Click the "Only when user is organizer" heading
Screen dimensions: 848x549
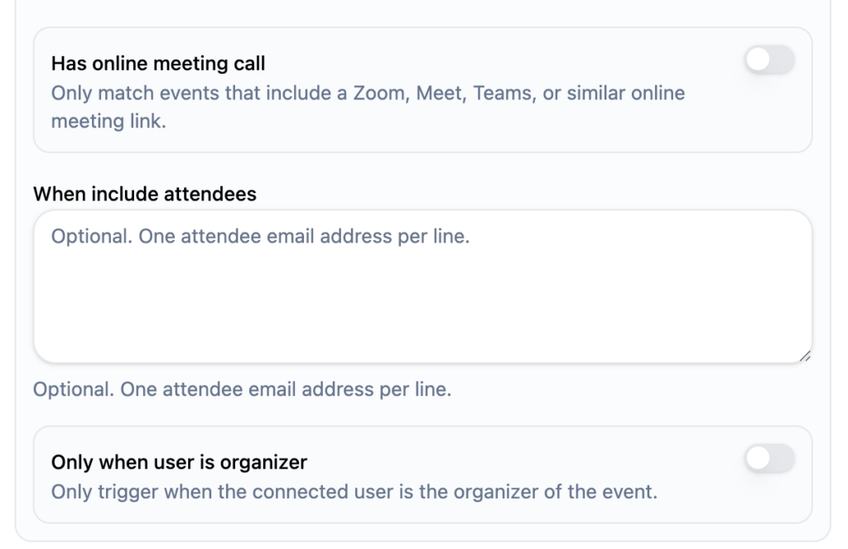179,461
